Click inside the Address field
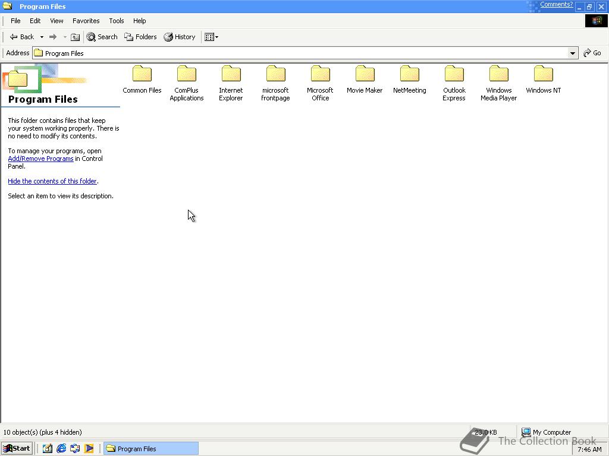609x456 pixels. 300,53
